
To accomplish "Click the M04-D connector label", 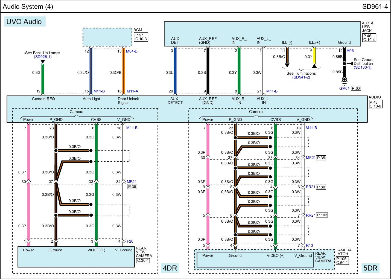I will coord(132,51).
